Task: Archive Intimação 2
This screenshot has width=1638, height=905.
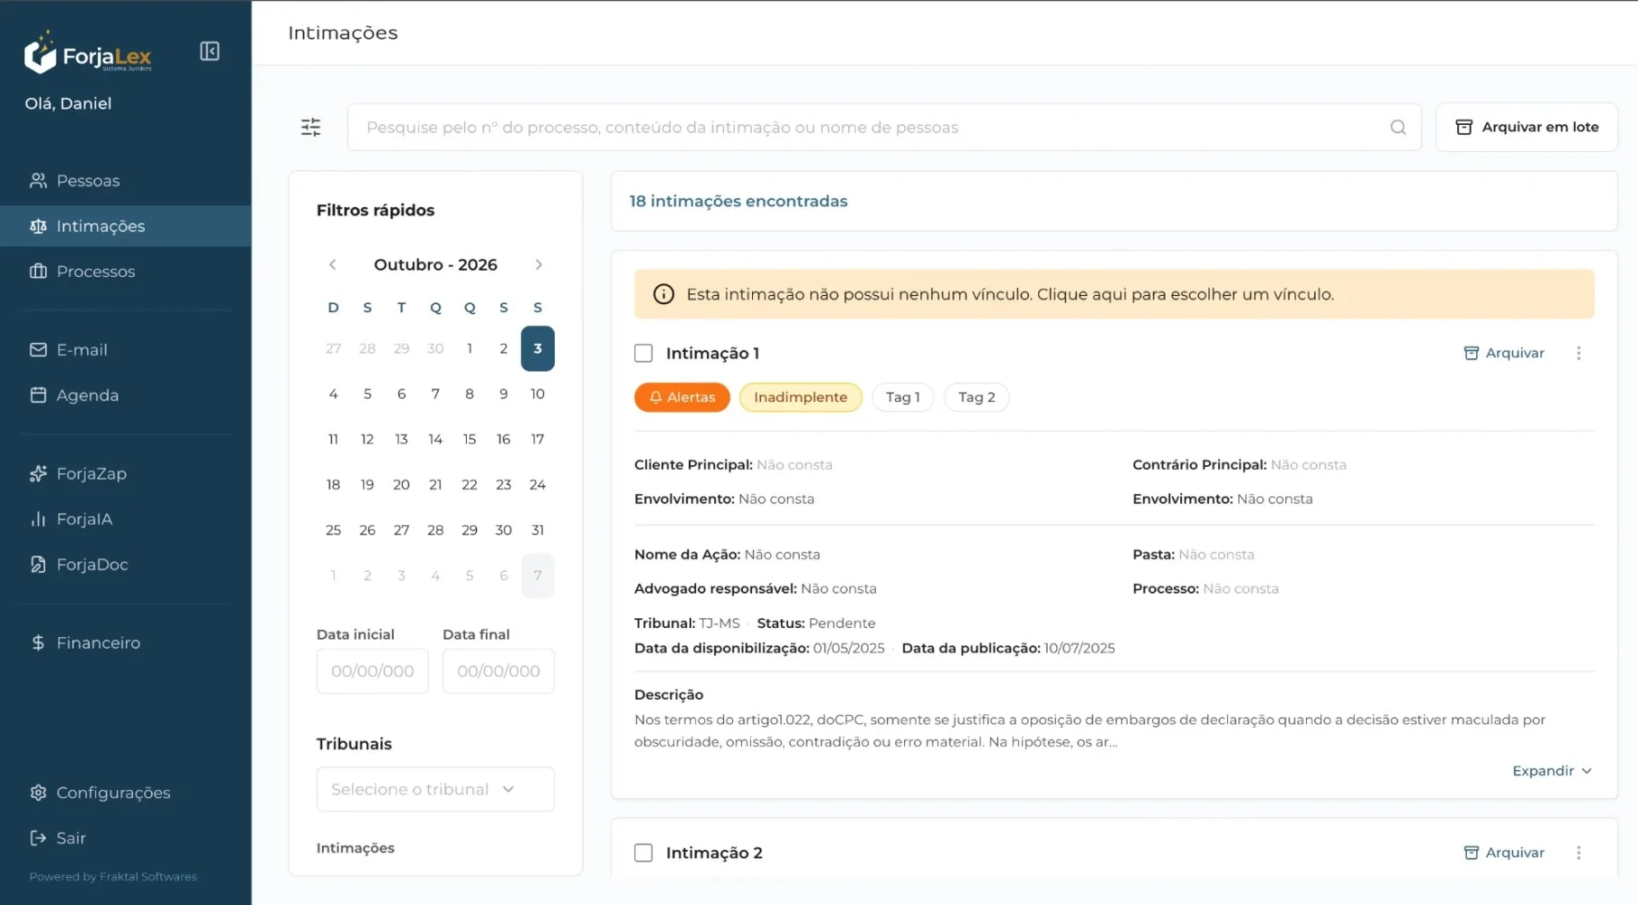Action: (1504, 853)
